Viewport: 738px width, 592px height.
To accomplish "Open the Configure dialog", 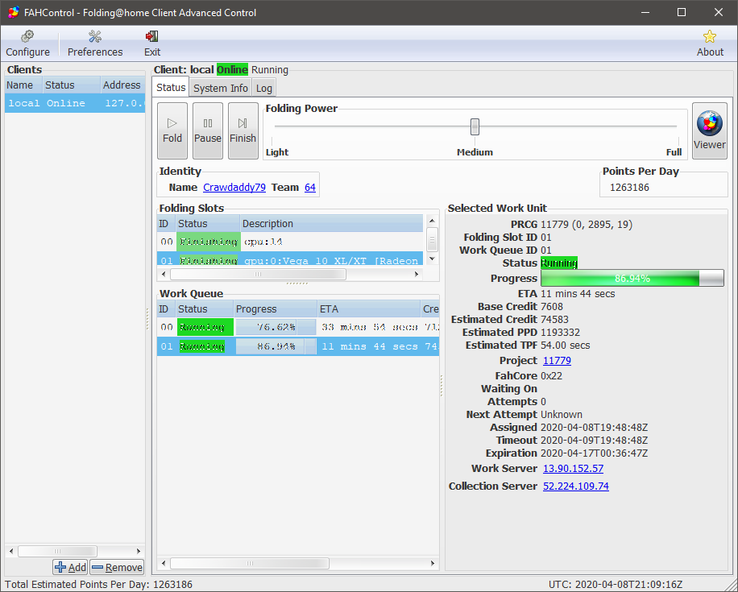I will point(27,43).
